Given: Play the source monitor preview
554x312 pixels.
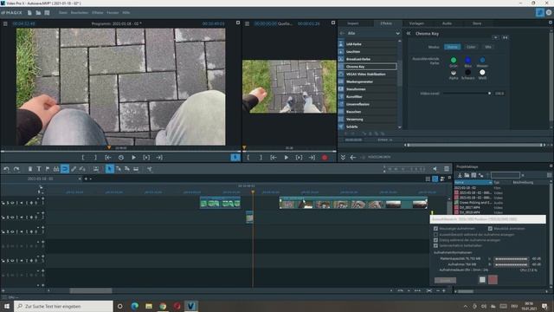Looking at the screenshot, I should click(x=287, y=158).
